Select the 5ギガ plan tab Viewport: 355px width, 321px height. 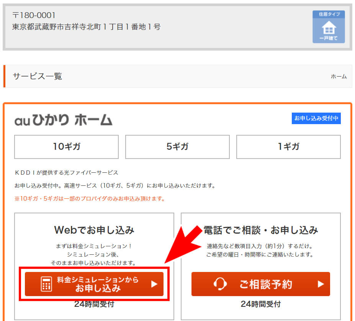(177, 147)
